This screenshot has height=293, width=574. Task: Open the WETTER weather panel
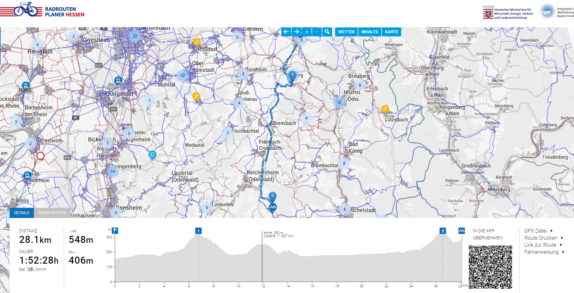coord(346,32)
